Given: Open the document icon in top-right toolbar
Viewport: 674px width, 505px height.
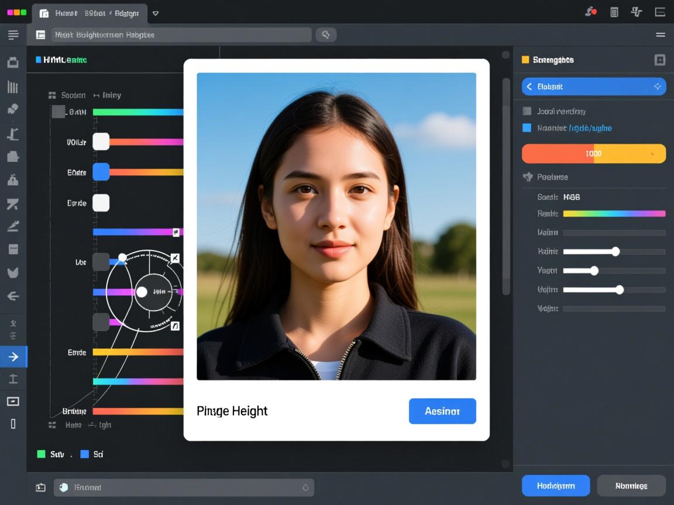Looking at the screenshot, I should 614,12.
